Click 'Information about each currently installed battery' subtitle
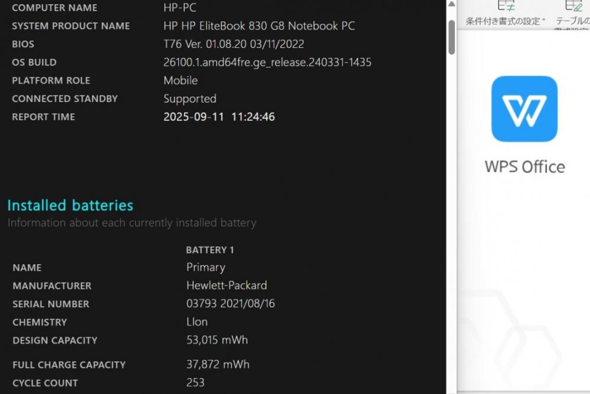590x394 pixels. coord(132,223)
